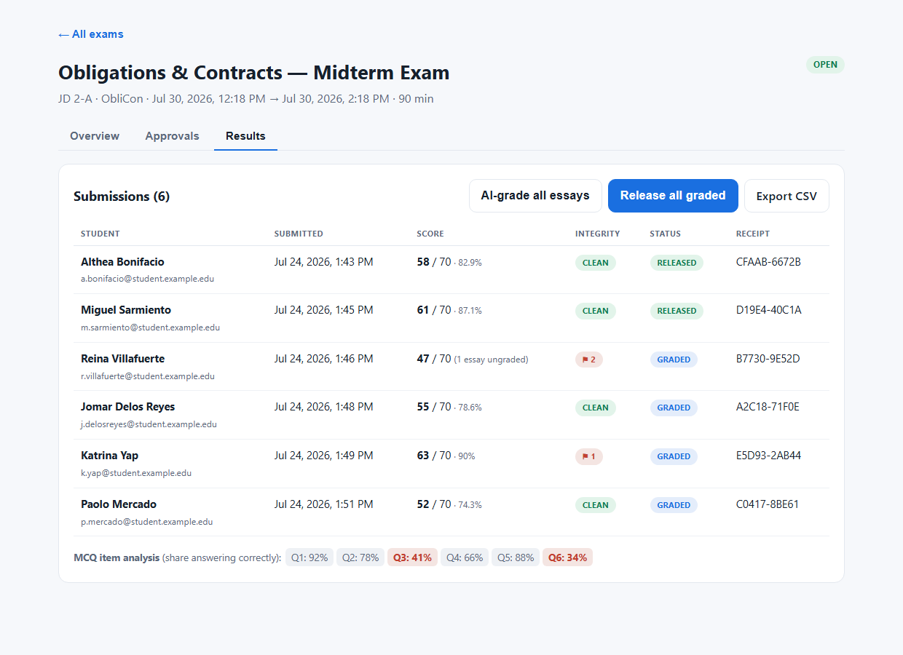The image size is (903, 655).
Task: Click email k.yap@student.example.edu
Action: click(x=136, y=473)
